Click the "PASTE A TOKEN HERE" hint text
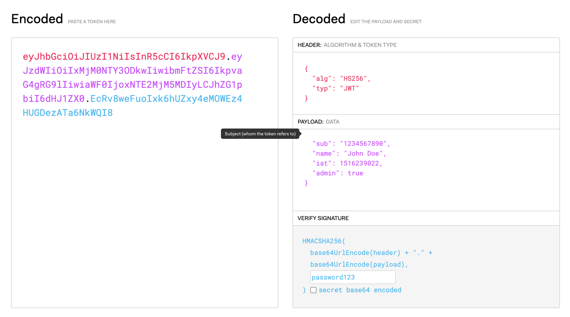The width and height of the screenshot is (570, 317). click(92, 22)
